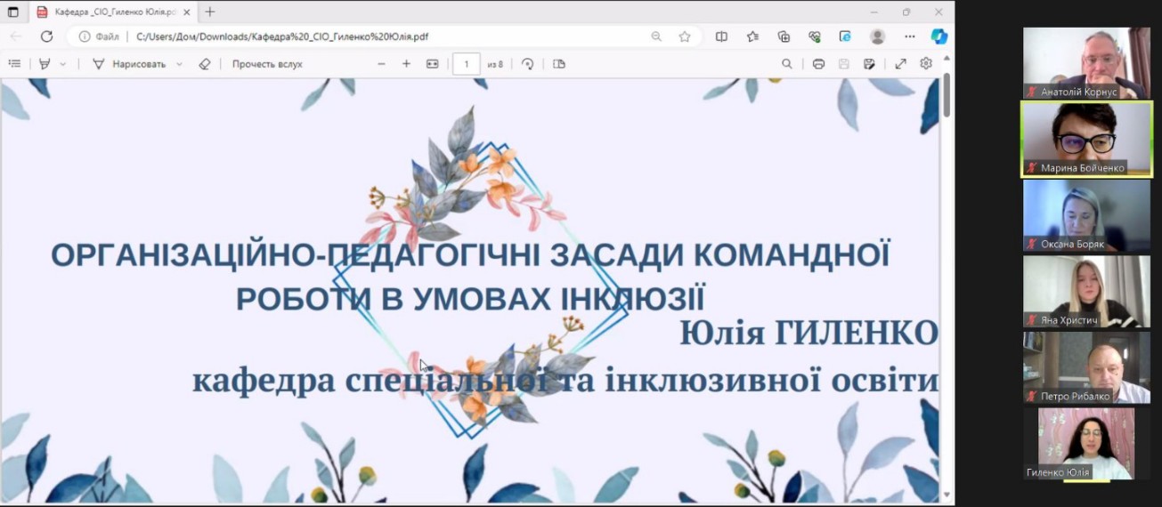Open browser Settings and more menu
The height and width of the screenshot is (507, 1162).
[909, 36]
